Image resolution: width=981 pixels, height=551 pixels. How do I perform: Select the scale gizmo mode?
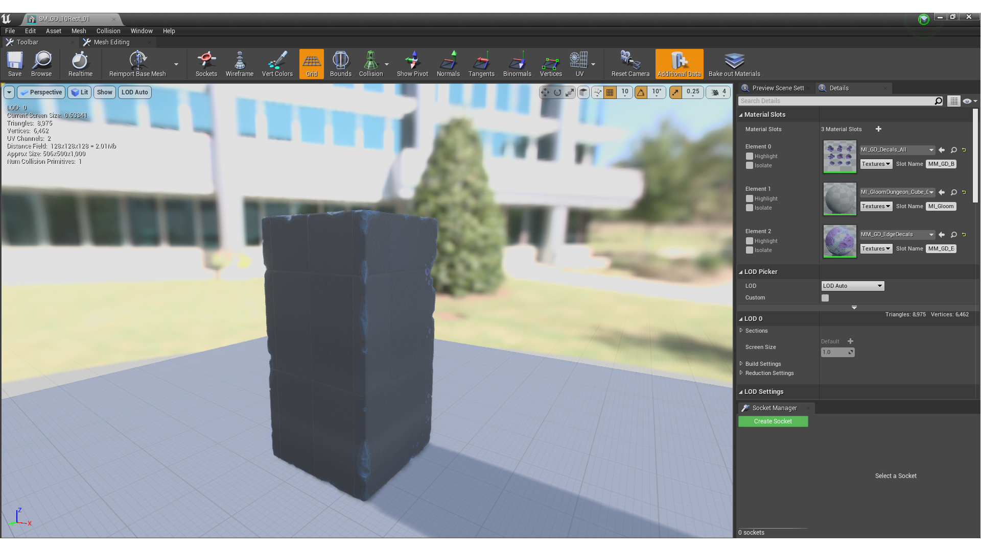tap(570, 92)
